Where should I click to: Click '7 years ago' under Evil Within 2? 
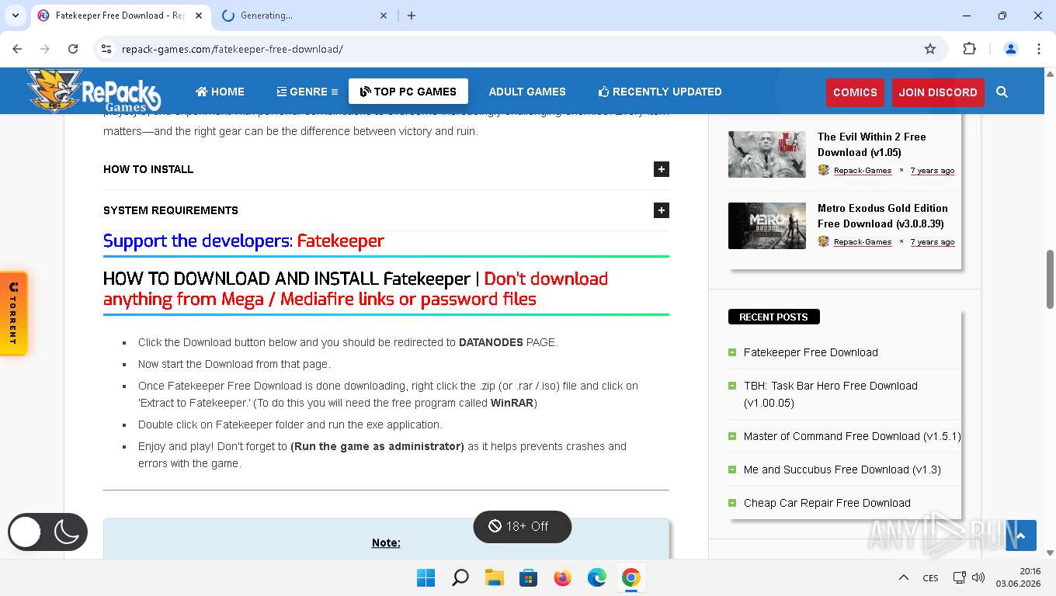933,171
